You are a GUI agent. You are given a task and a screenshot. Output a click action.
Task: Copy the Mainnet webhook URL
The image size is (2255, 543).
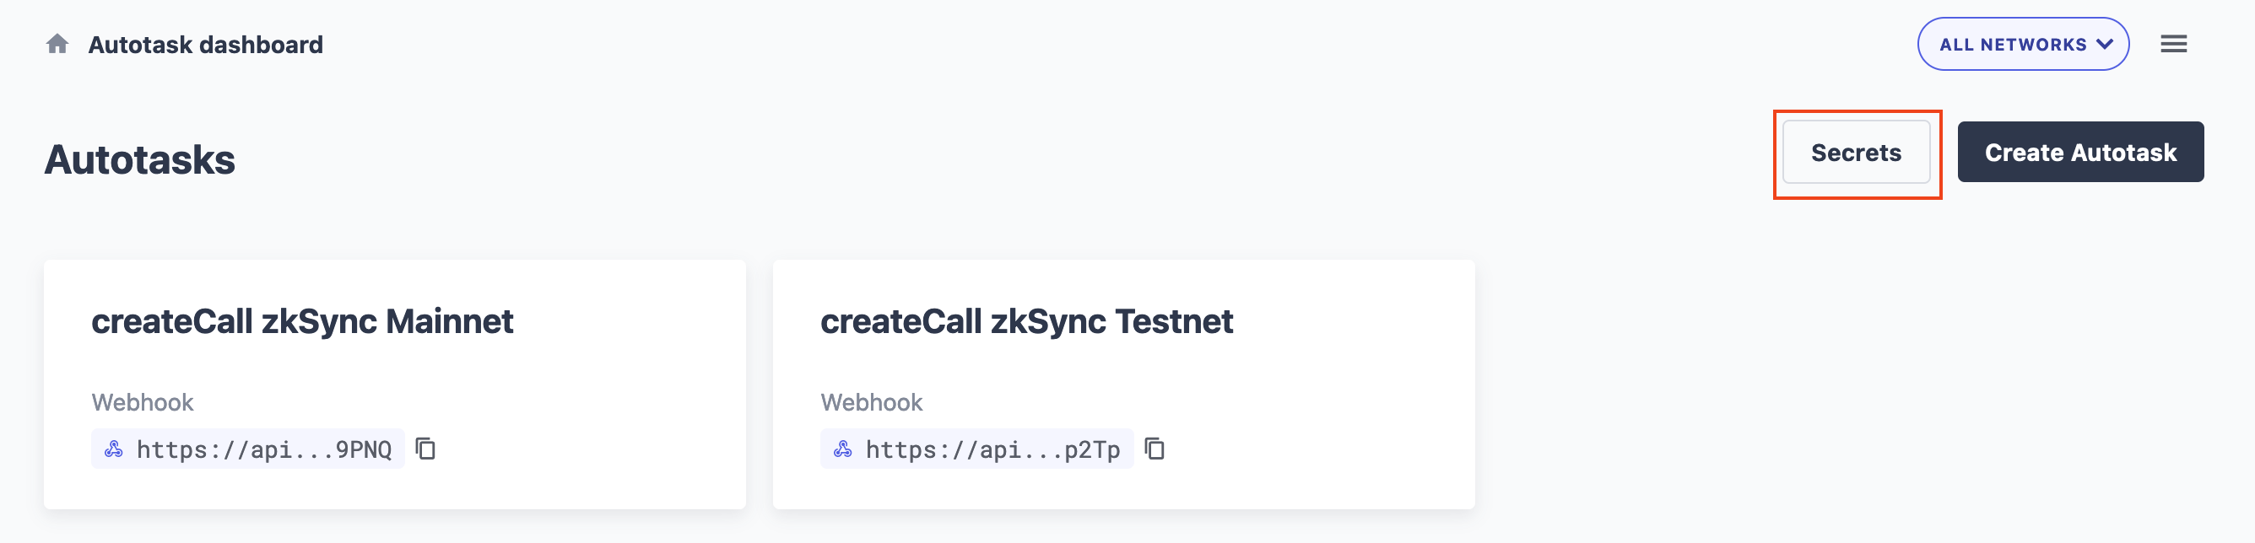425,449
